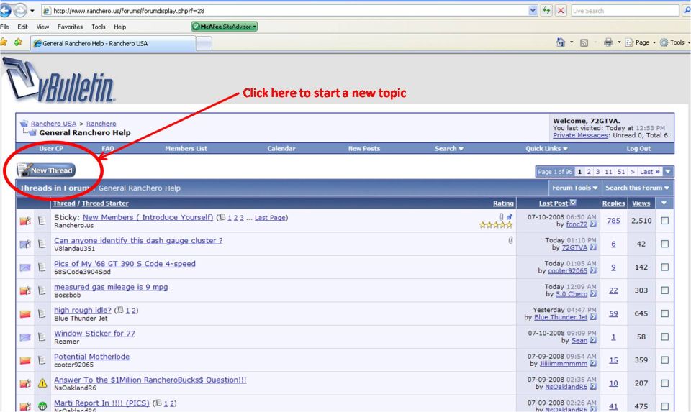Click paperclip attachment icon in dash gauge row

point(510,240)
